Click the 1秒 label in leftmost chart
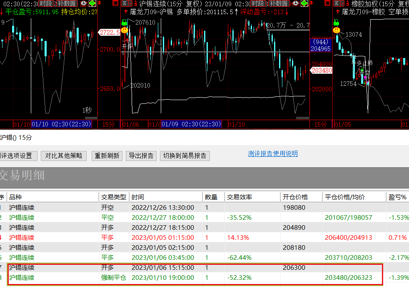Viewport: 409px width, 289px height. tap(87, 111)
